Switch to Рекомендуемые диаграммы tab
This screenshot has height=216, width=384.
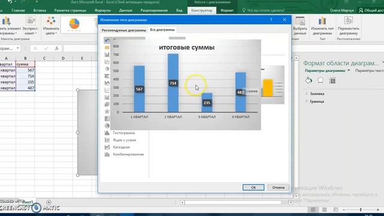click(124, 30)
